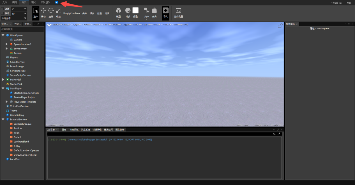Screen dimensions: 355x185
Task: Open 游戏设置 (Game Settings) console icon
Action: pyautogui.click(x=178, y=11)
